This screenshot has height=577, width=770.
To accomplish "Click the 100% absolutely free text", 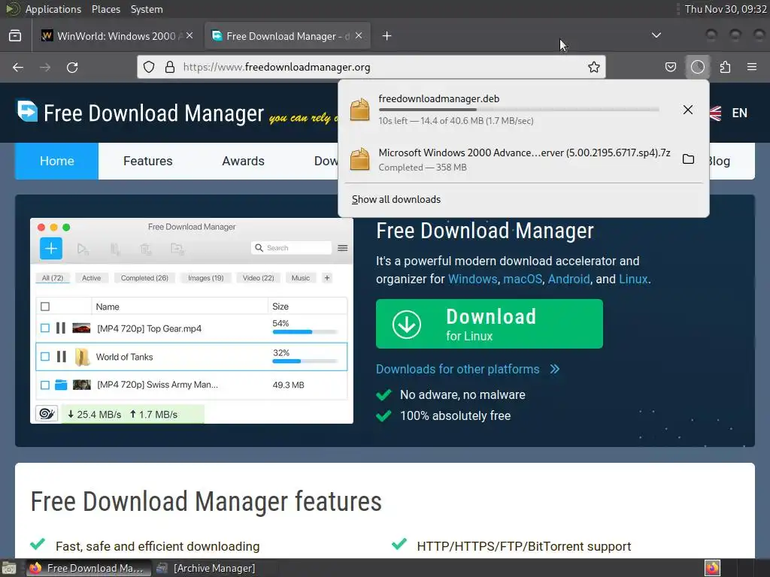I will coord(455,415).
